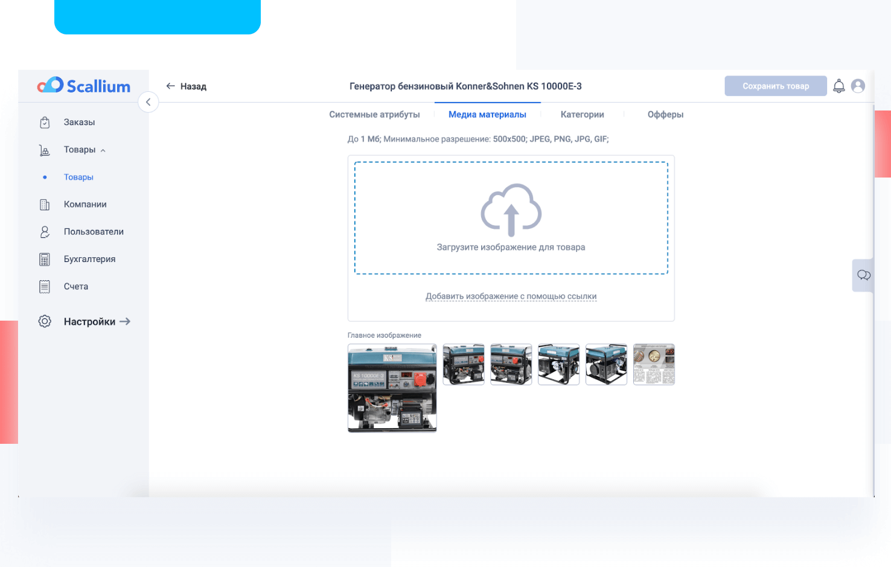Collapse the Товары menu section
Viewport: 891px width, 567px height.
(103, 150)
